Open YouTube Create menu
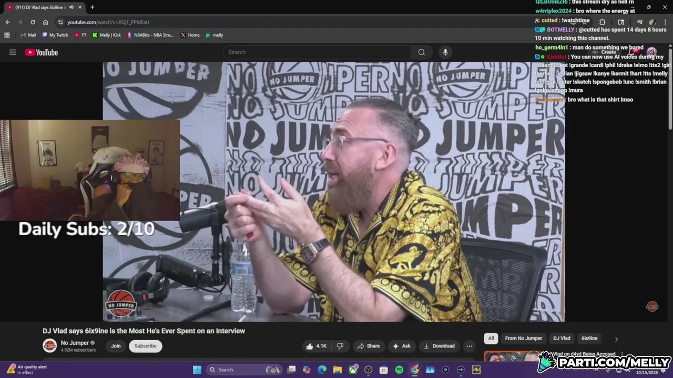Screen dimensions: 673x378 coord(605,52)
